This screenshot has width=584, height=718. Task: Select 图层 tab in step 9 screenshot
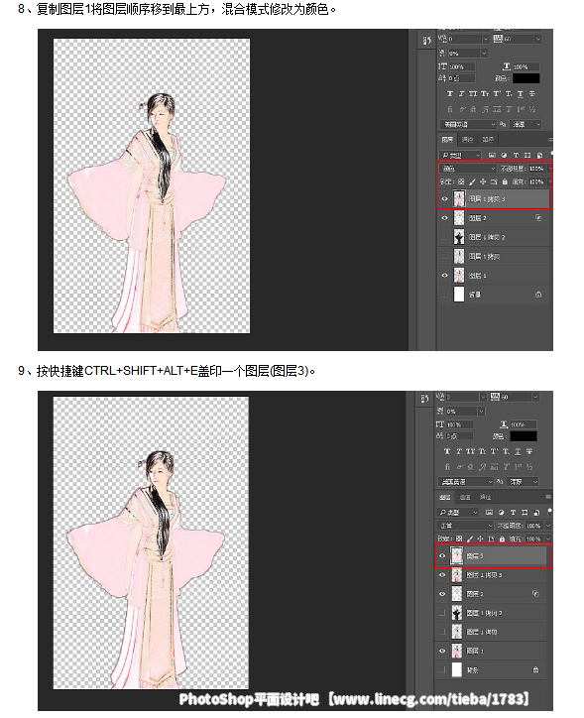[445, 497]
